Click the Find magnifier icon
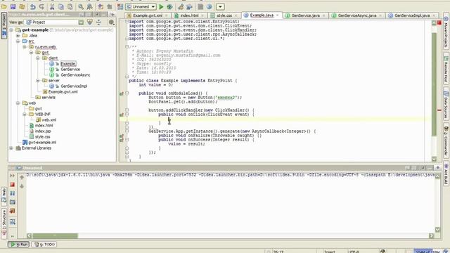Image resolution: width=450 pixels, height=253 pixels. coord(81,6)
